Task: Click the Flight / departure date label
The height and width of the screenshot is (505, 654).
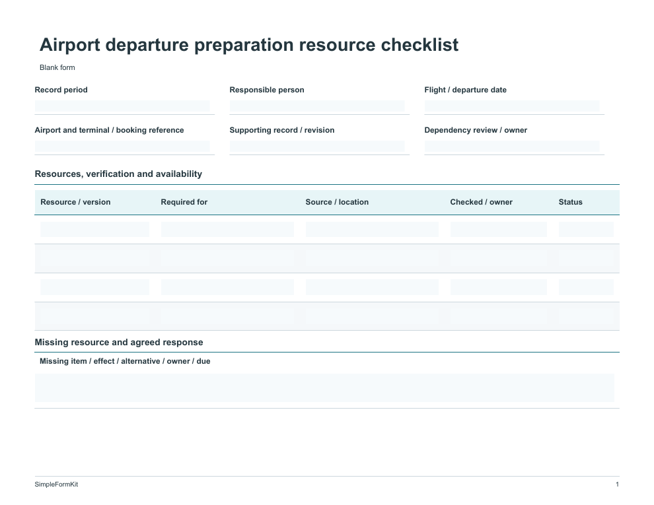Action: (x=466, y=90)
